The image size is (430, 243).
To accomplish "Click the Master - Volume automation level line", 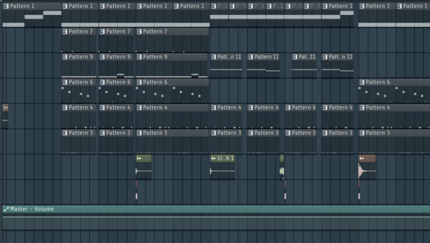I will tap(211, 217).
